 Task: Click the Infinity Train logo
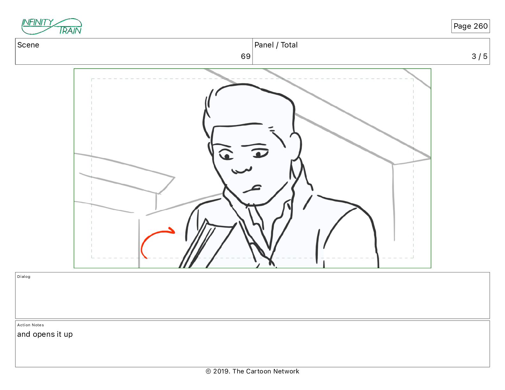pyautogui.click(x=52, y=26)
